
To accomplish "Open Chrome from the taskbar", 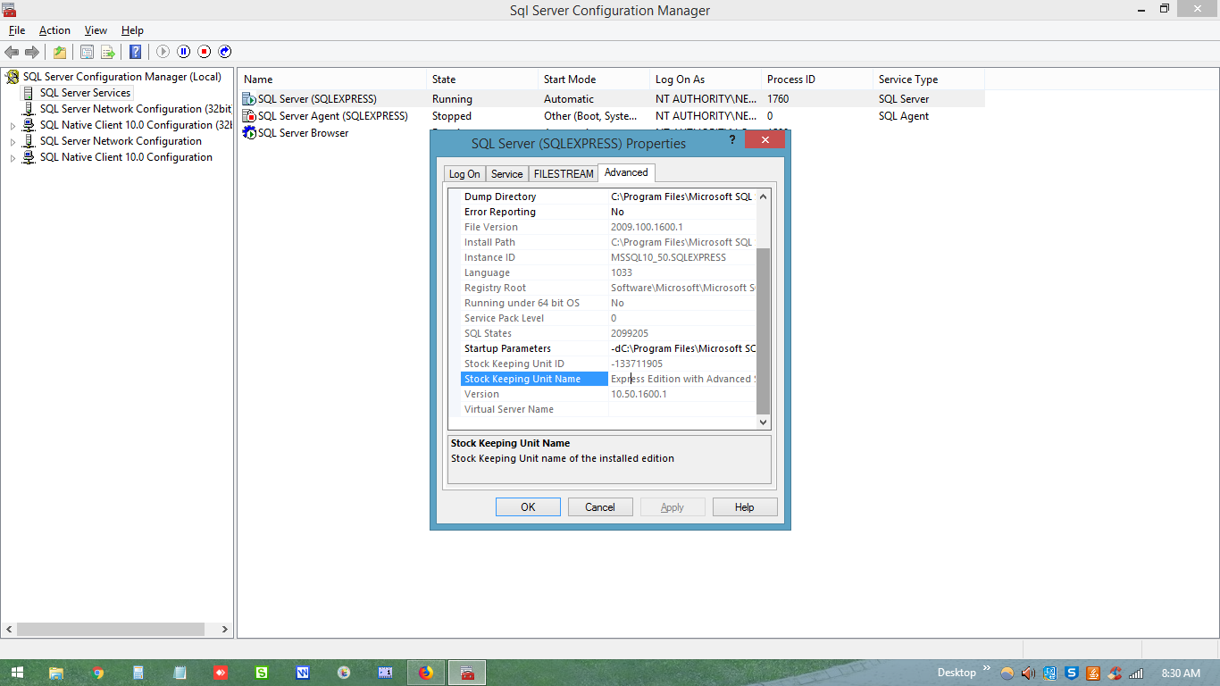I will click(x=97, y=673).
